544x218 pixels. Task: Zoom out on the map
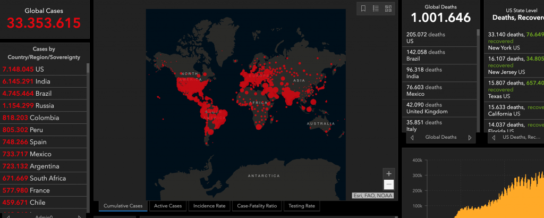coord(389,185)
